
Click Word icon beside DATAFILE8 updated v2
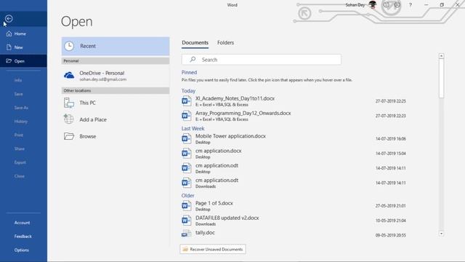pyautogui.click(x=186, y=221)
